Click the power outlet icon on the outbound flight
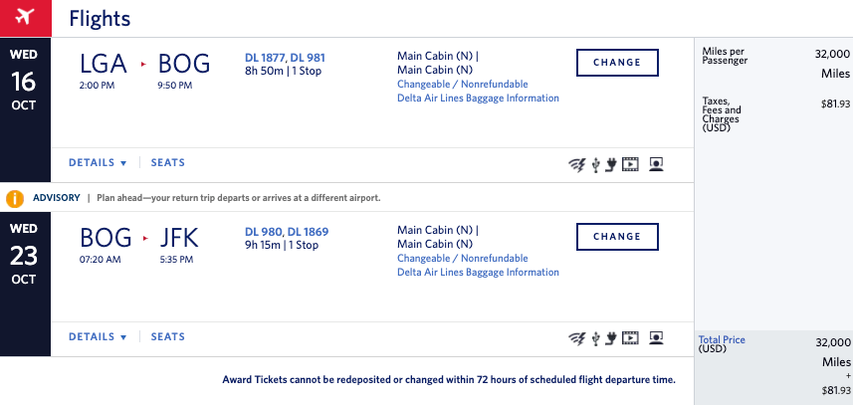Viewport: 853px width, 405px height. (610, 164)
